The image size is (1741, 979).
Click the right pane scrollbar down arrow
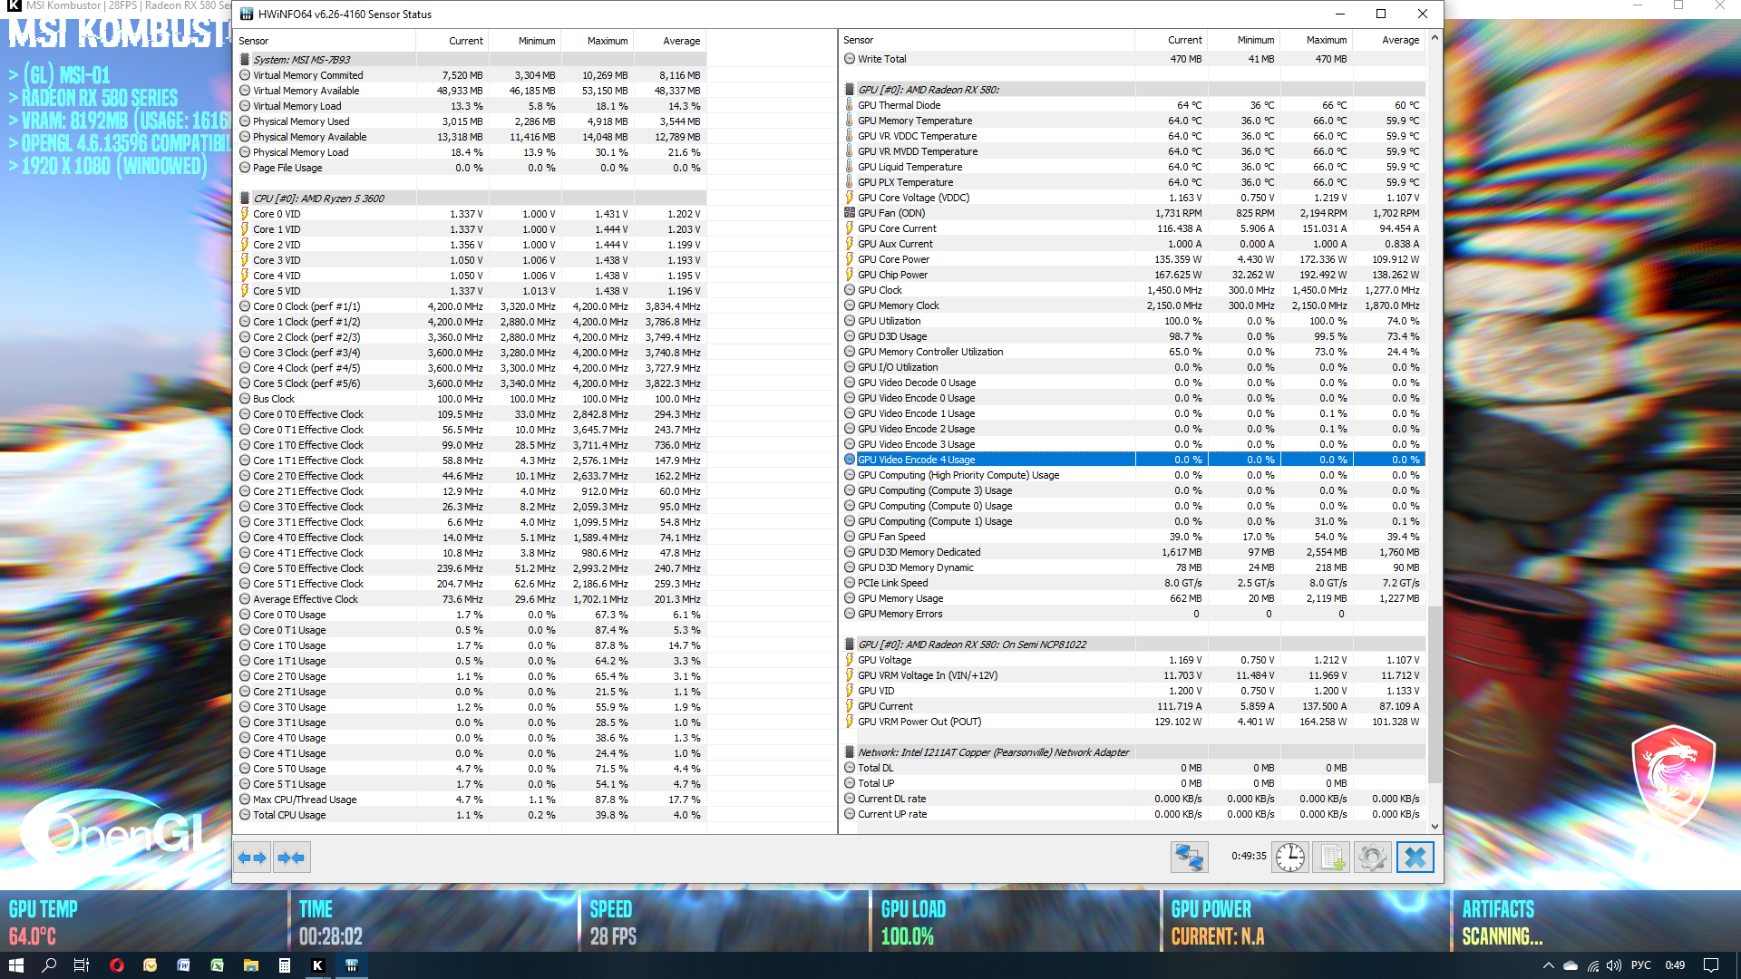coord(1435,826)
